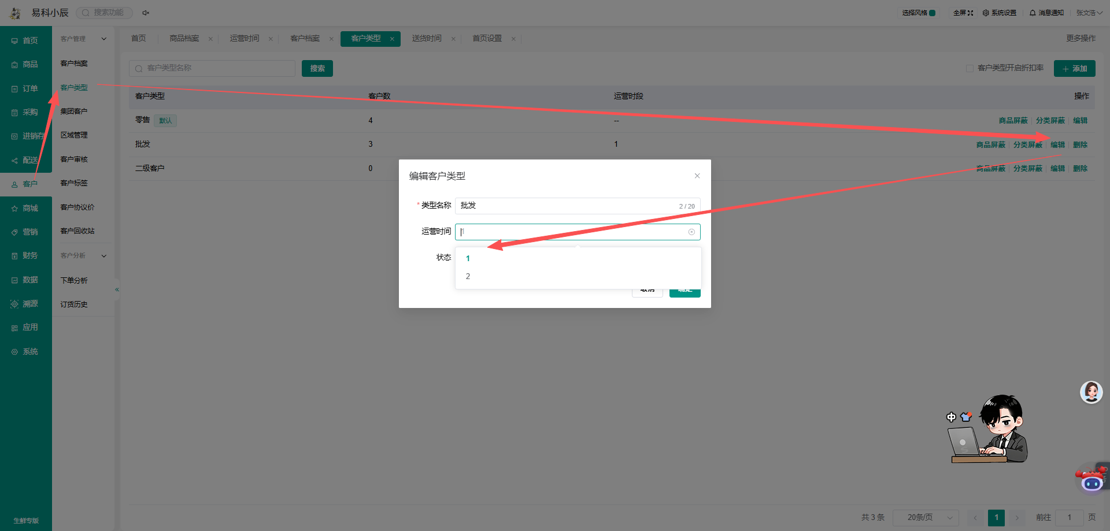
Task: Collapse the secondary menu with arrow handle
Action: [x=117, y=289]
